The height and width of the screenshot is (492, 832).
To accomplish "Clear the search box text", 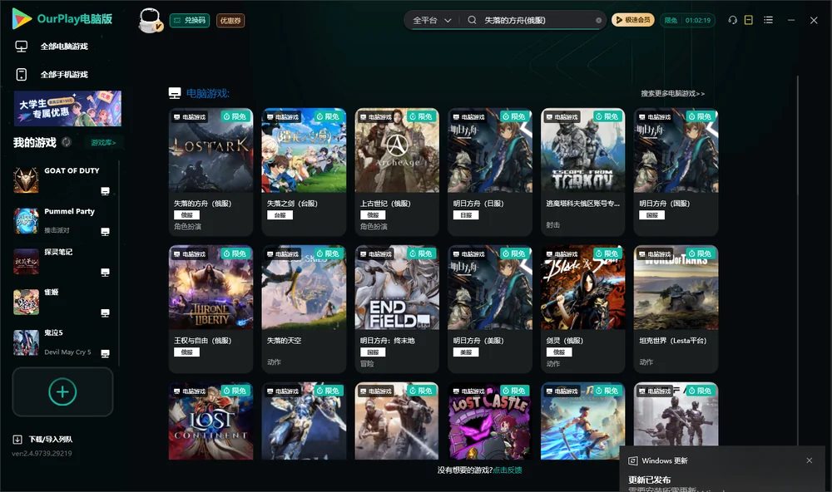I will tap(598, 20).
